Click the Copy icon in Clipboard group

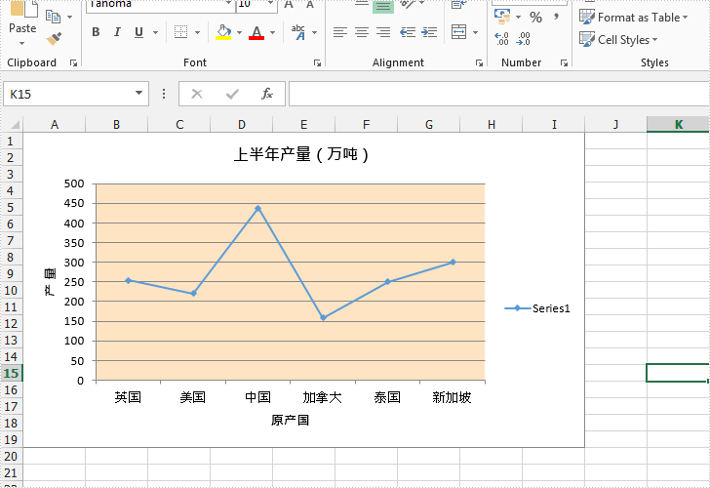[x=54, y=18]
